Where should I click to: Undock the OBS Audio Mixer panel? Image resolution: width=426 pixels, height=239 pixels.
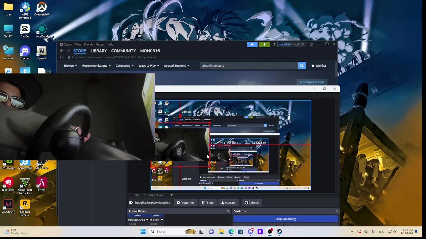tap(228, 211)
